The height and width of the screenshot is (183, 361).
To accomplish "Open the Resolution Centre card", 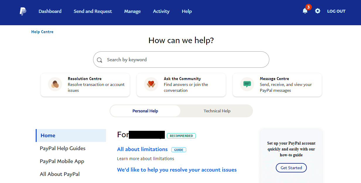I will click(x=85, y=85).
